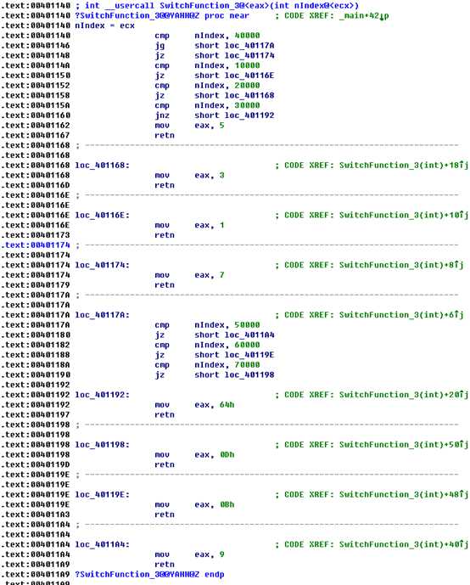The height and width of the screenshot is (585, 470).
Task: Click address ".text:0040115A"
Action: [x=36, y=105]
